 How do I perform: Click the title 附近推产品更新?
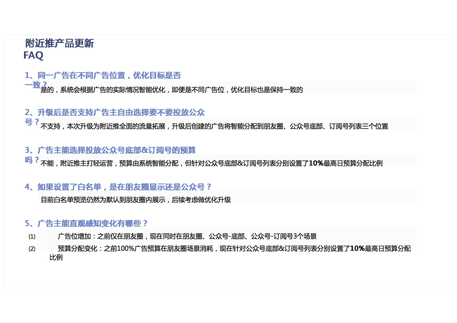tap(59, 44)
